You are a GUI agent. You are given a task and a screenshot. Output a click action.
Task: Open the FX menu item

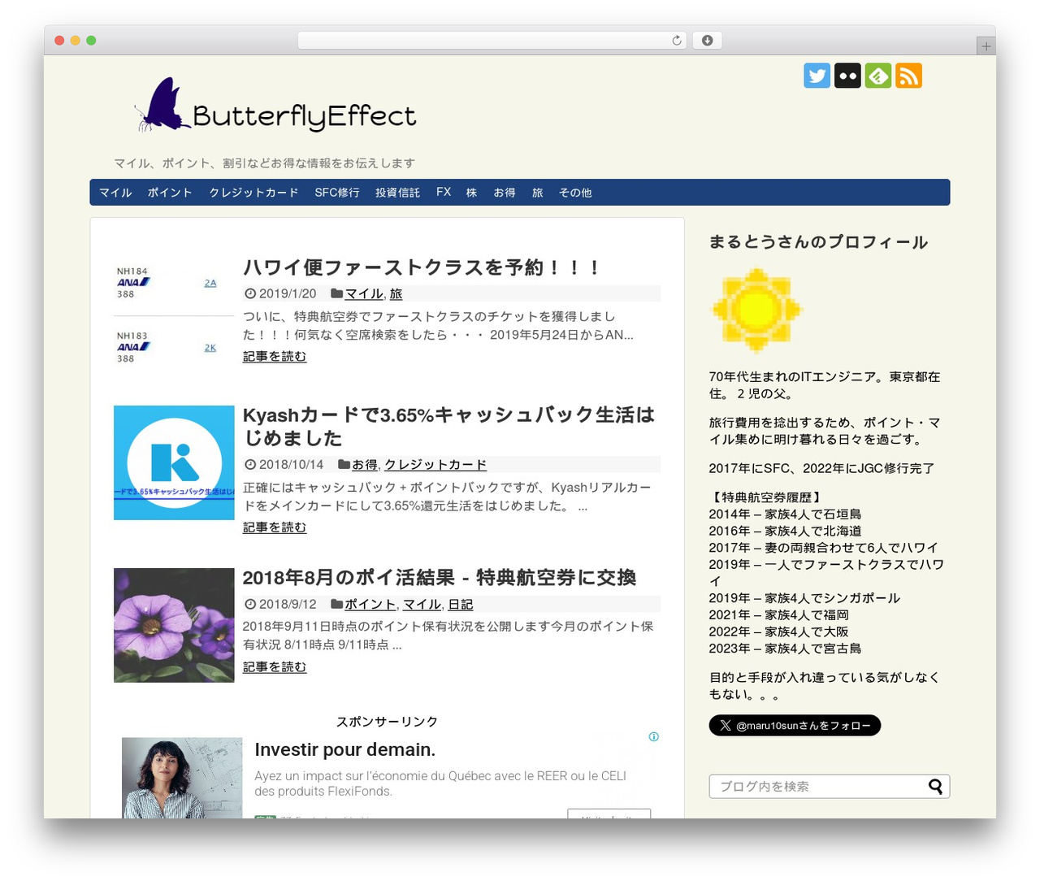tap(444, 193)
